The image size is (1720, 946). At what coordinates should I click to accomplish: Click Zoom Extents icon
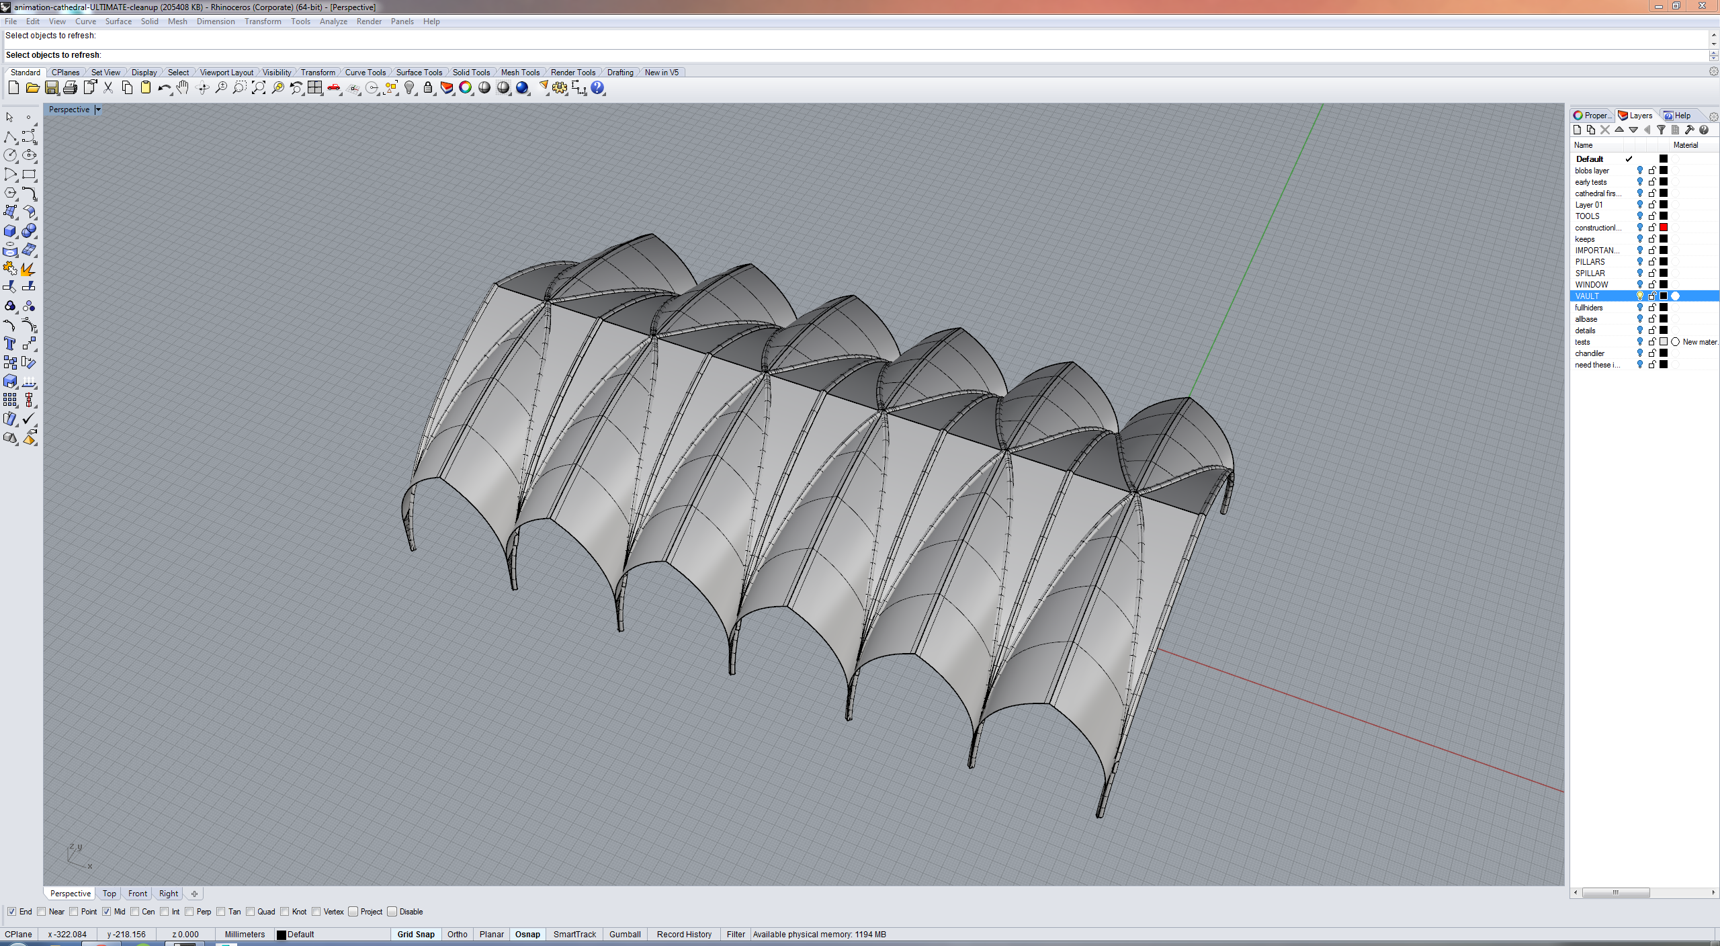[x=258, y=88]
